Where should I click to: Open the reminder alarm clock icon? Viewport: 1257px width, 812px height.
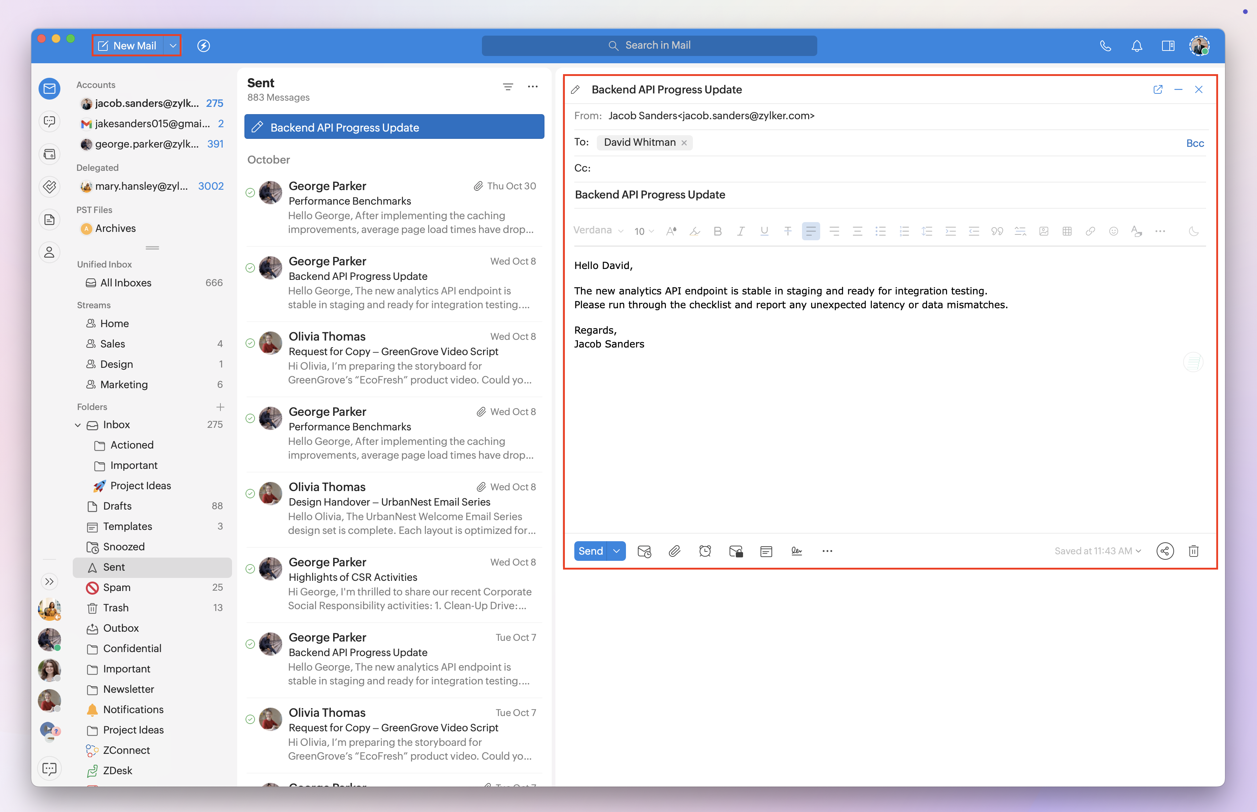(705, 551)
